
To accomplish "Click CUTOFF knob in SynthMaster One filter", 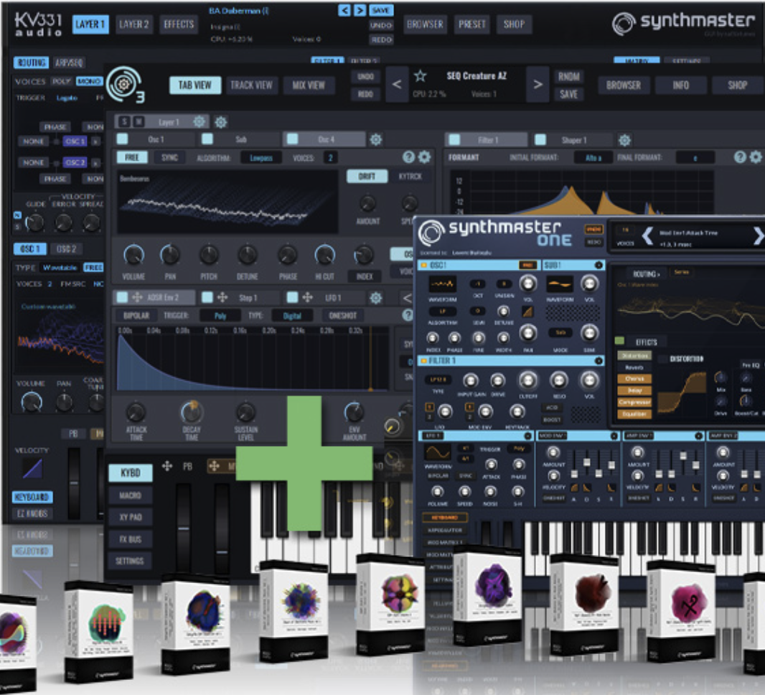I will pos(528,381).
